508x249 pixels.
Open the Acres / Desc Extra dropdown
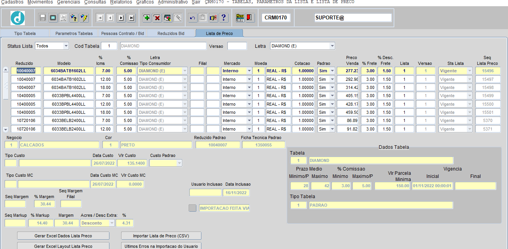click(x=112, y=223)
